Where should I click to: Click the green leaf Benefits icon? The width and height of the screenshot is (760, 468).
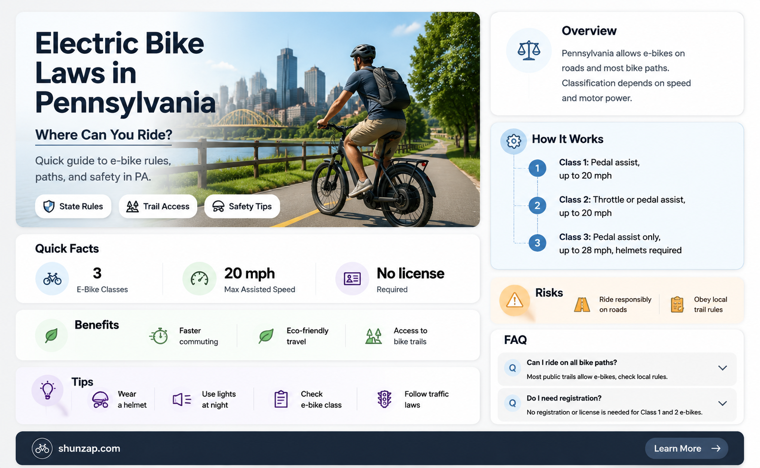click(x=51, y=335)
